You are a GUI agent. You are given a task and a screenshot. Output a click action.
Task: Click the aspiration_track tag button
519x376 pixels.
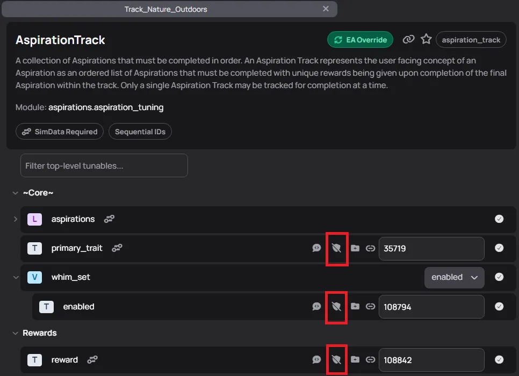[471, 40]
